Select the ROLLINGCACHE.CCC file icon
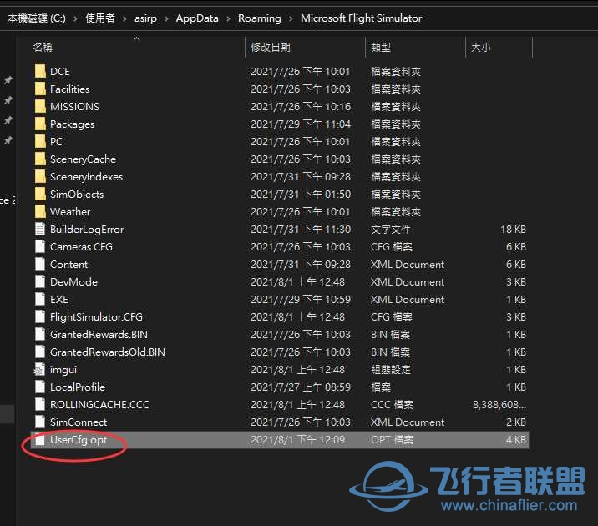The width and height of the screenshot is (598, 526). pyautogui.click(x=40, y=404)
